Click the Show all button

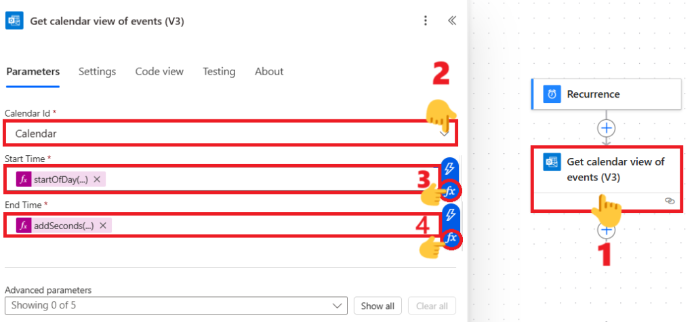pos(378,306)
